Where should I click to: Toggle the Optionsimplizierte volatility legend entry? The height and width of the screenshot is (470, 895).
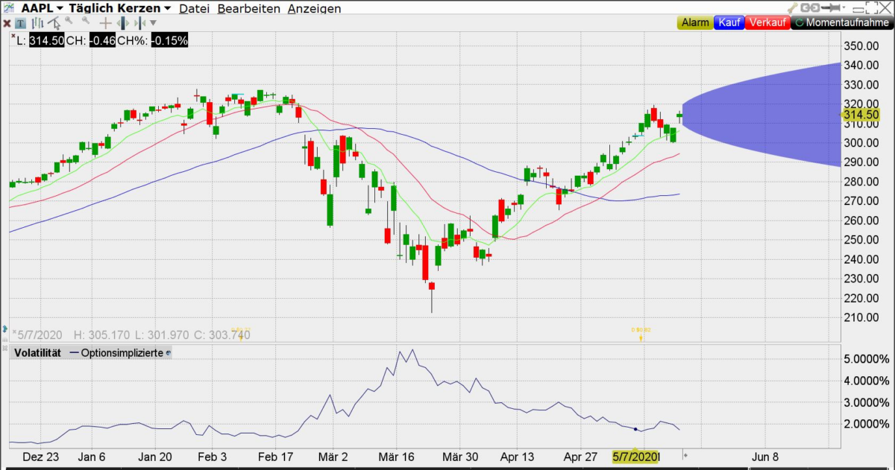(119, 353)
